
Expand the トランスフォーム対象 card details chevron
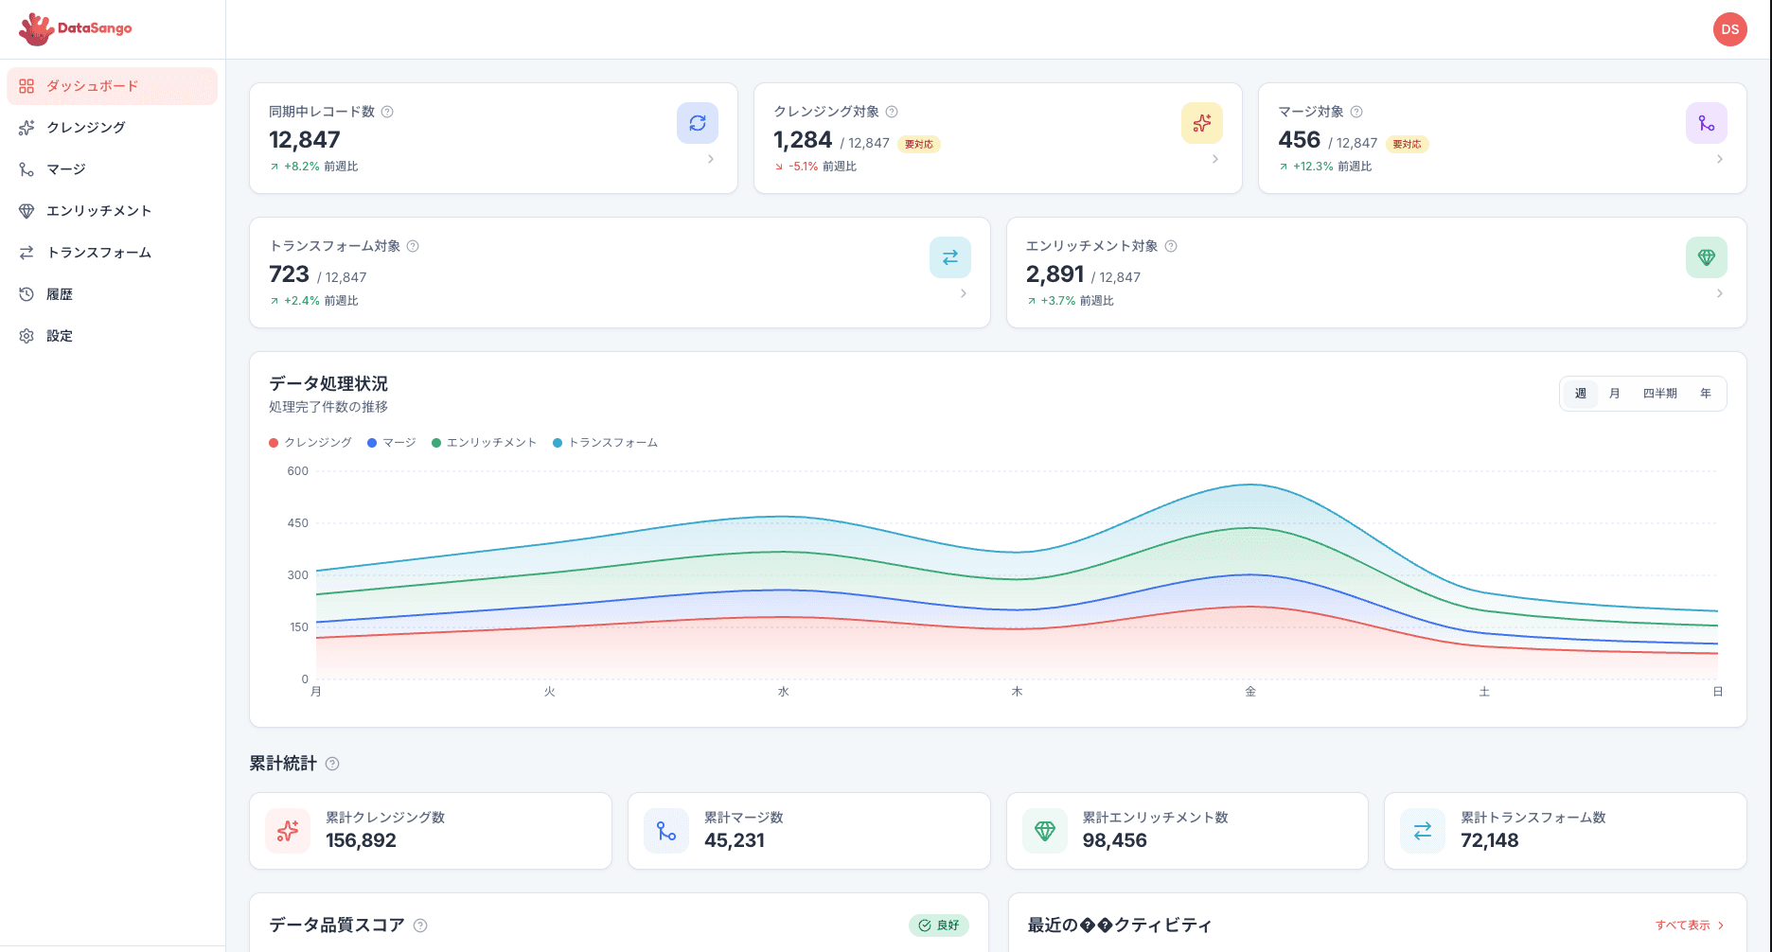click(x=964, y=293)
